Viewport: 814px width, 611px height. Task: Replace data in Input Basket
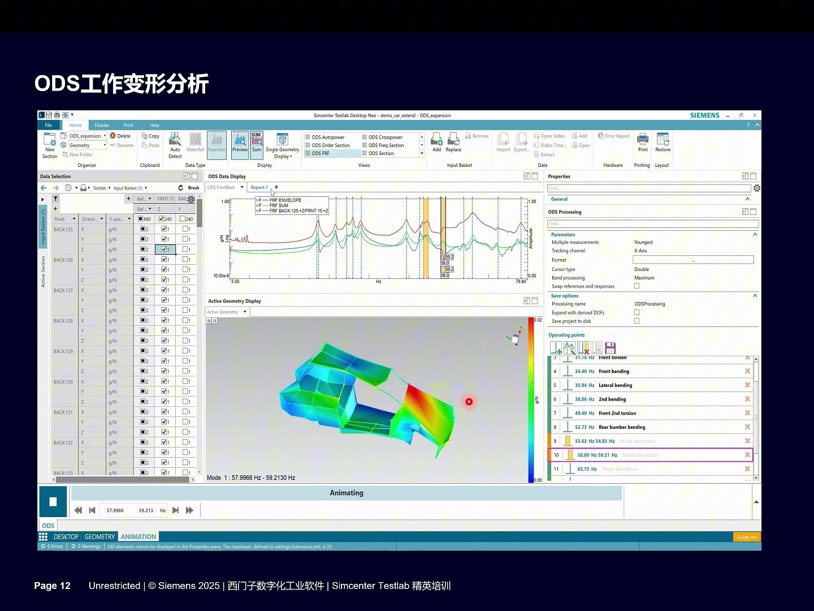click(x=453, y=143)
